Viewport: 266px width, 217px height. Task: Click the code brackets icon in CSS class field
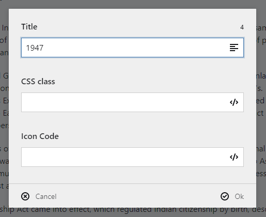click(x=234, y=102)
